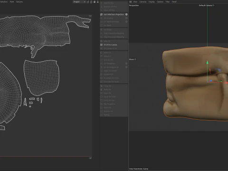
Task: Click the green Y-axis arrow of the gizmo
Action: [x=207, y=63]
